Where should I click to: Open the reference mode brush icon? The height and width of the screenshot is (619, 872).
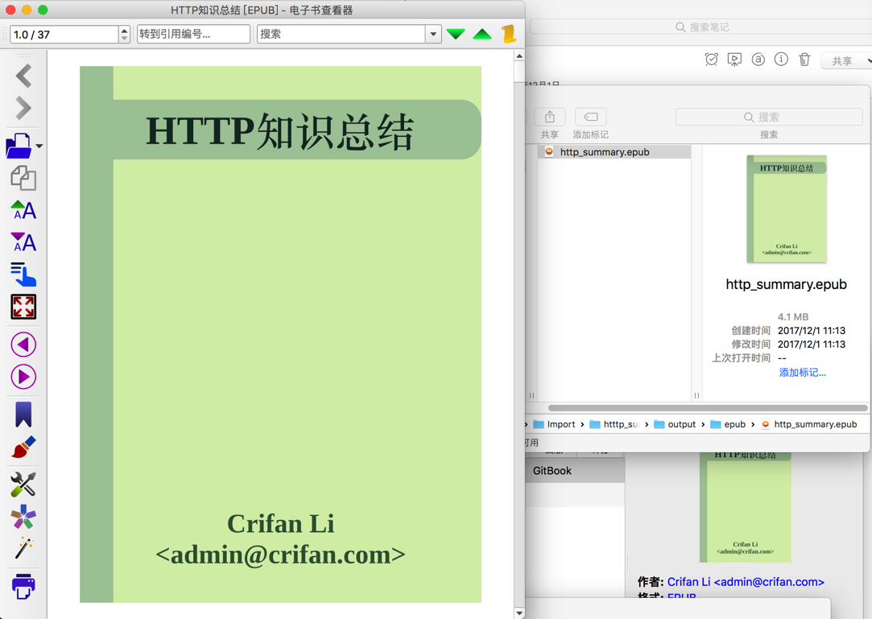(x=23, y=448)
